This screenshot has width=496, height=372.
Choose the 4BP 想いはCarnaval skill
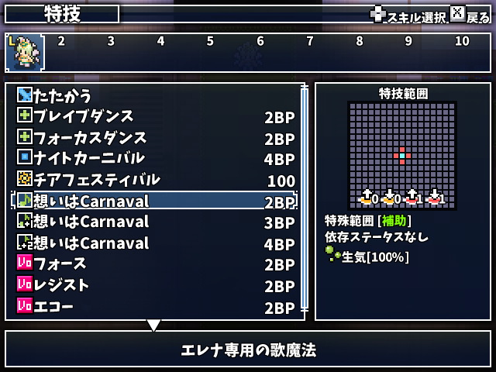click(x=154, y=243)
